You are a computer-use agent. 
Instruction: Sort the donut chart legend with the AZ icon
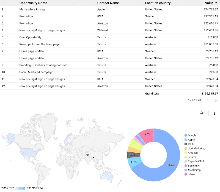pos(202,113)
